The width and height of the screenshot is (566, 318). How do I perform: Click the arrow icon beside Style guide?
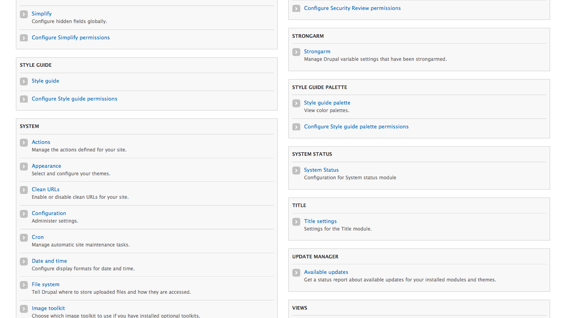[x=24, y=81]
